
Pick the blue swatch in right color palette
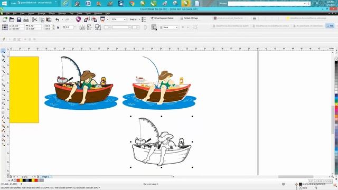336,96
